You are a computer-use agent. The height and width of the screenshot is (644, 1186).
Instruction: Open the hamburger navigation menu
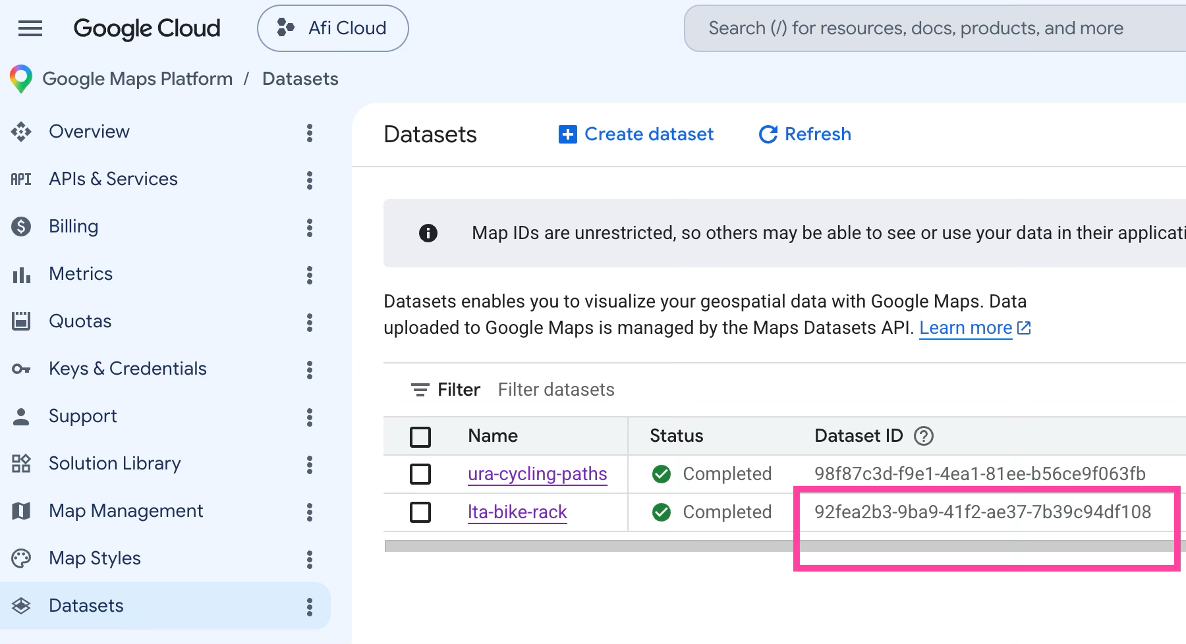pos(30,28)
